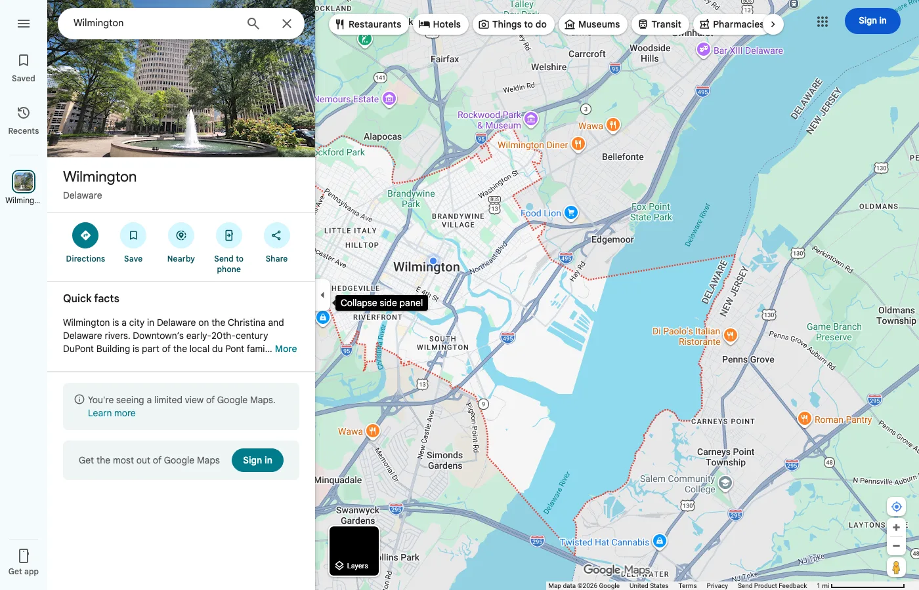The height and width of the screenshot is (590, 919).
Task: Open Saved places
Action: coord(24,68)
